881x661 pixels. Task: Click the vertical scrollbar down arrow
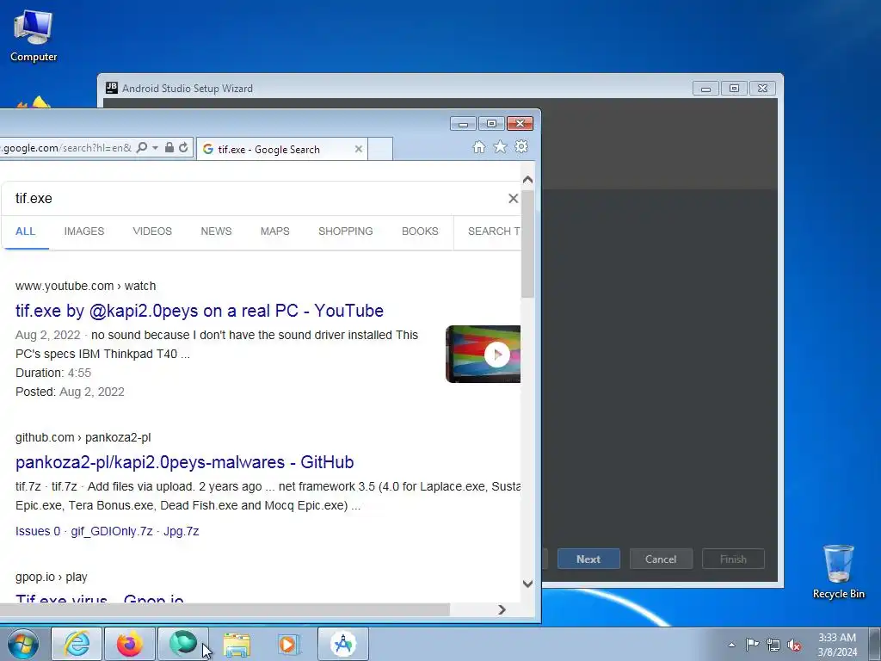[527, 584]
